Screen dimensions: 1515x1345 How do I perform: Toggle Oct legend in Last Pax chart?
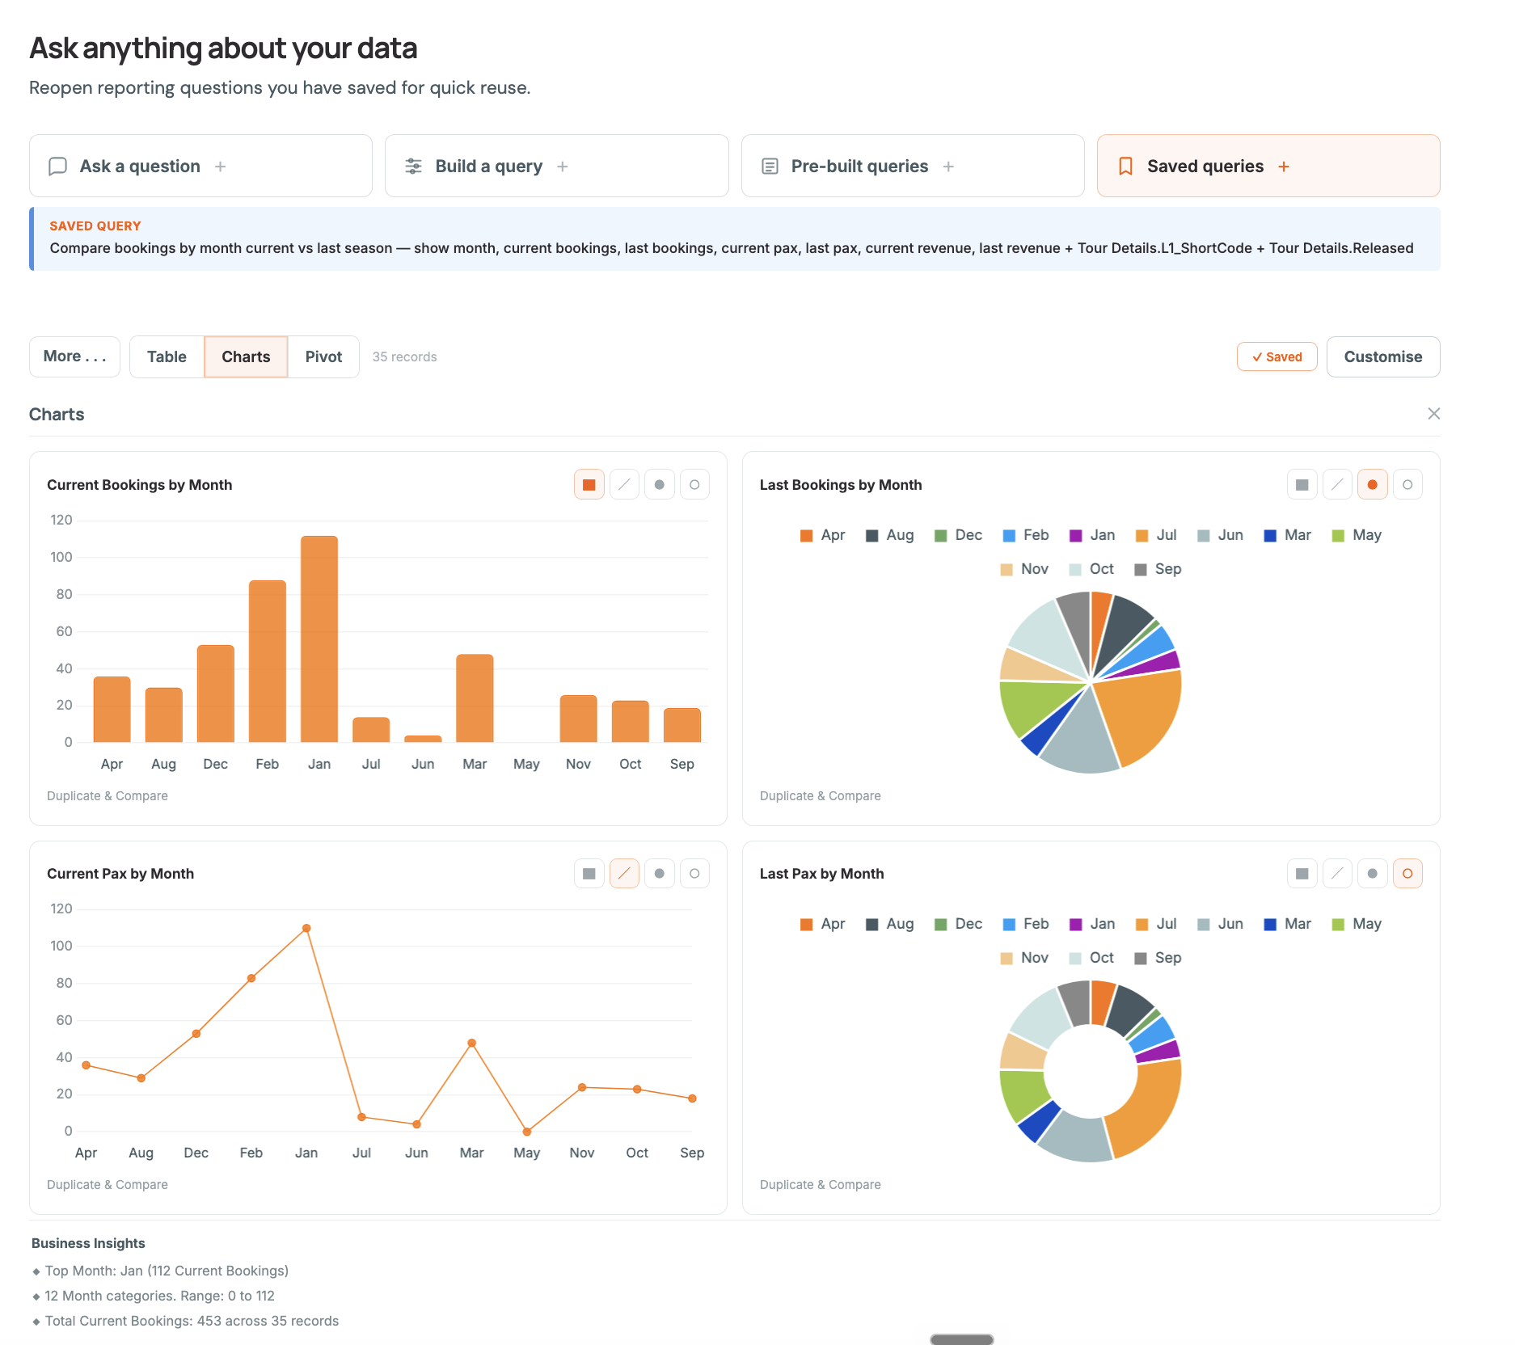pos(1091,958)
